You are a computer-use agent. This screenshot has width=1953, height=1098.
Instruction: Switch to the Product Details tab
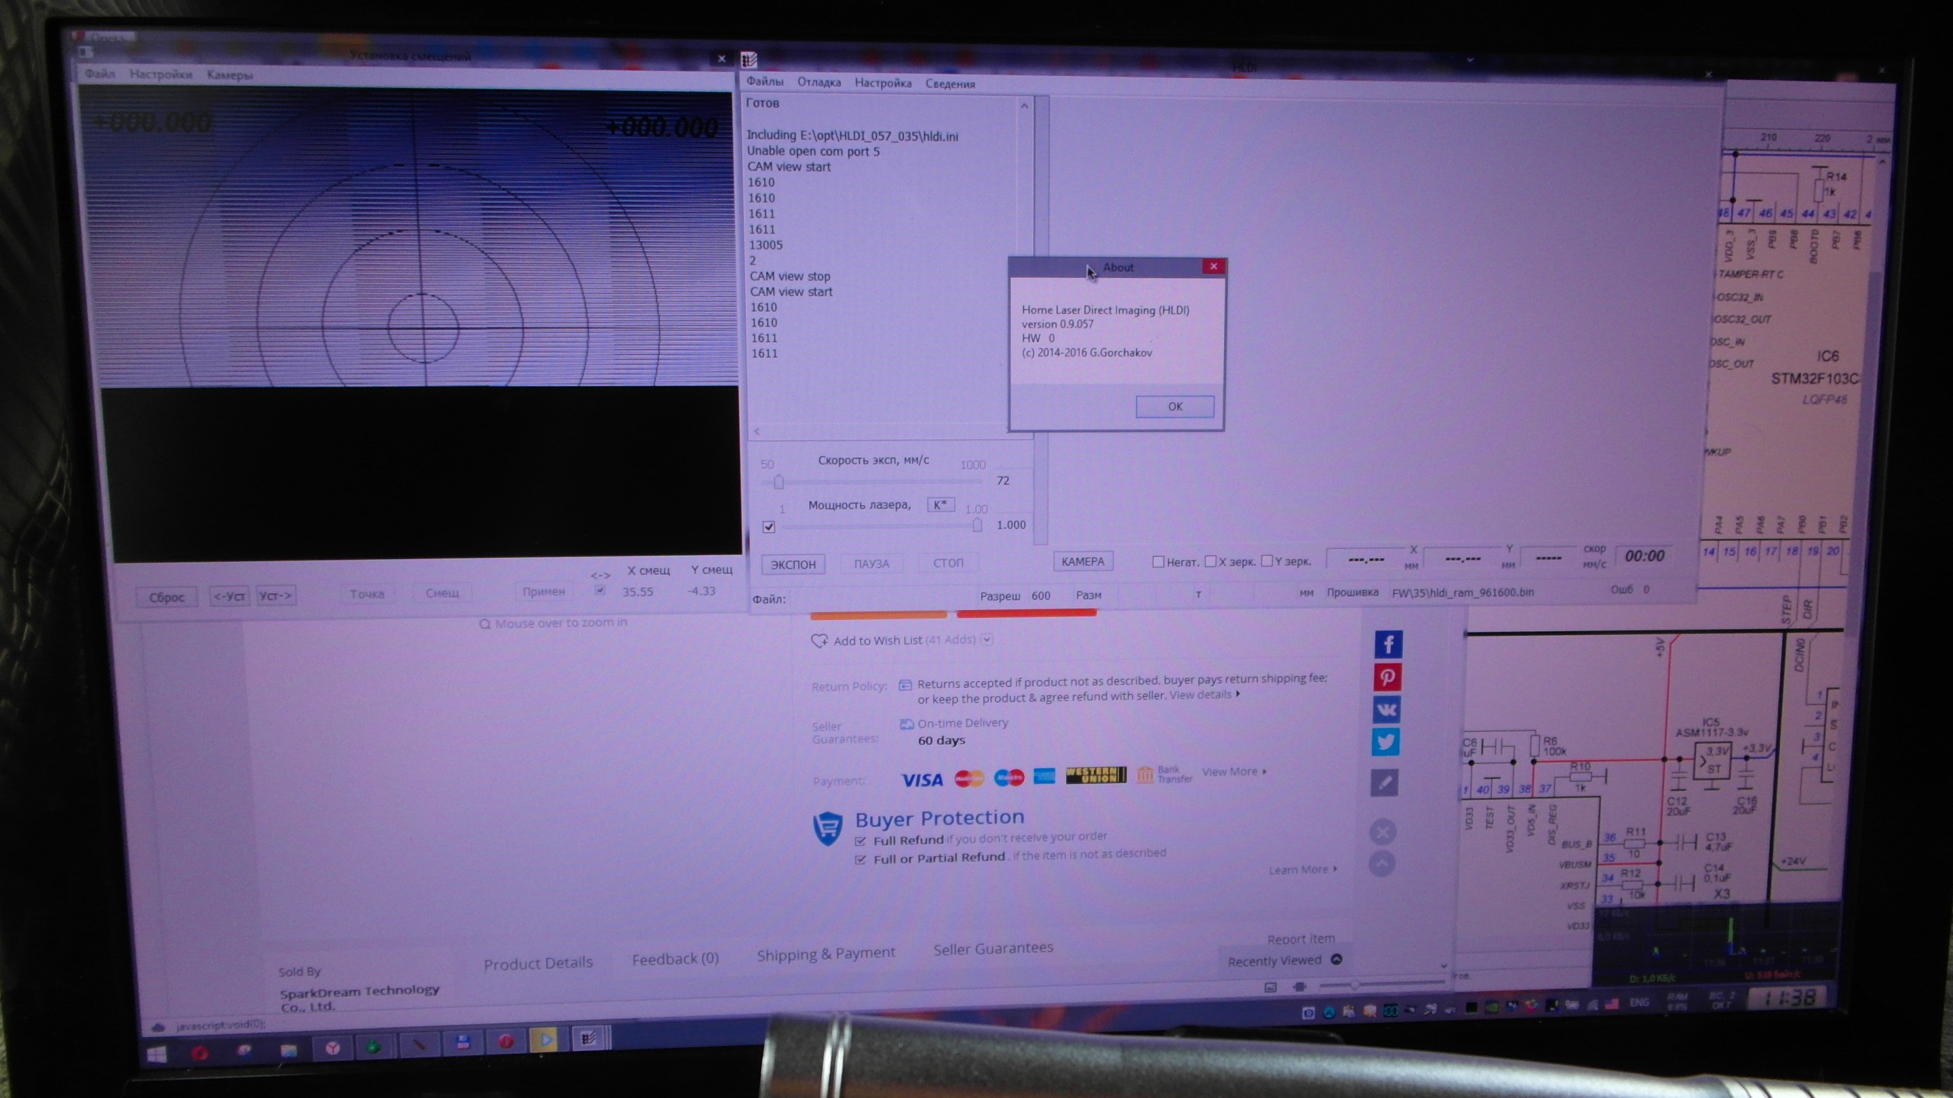(x=538, y=963)
